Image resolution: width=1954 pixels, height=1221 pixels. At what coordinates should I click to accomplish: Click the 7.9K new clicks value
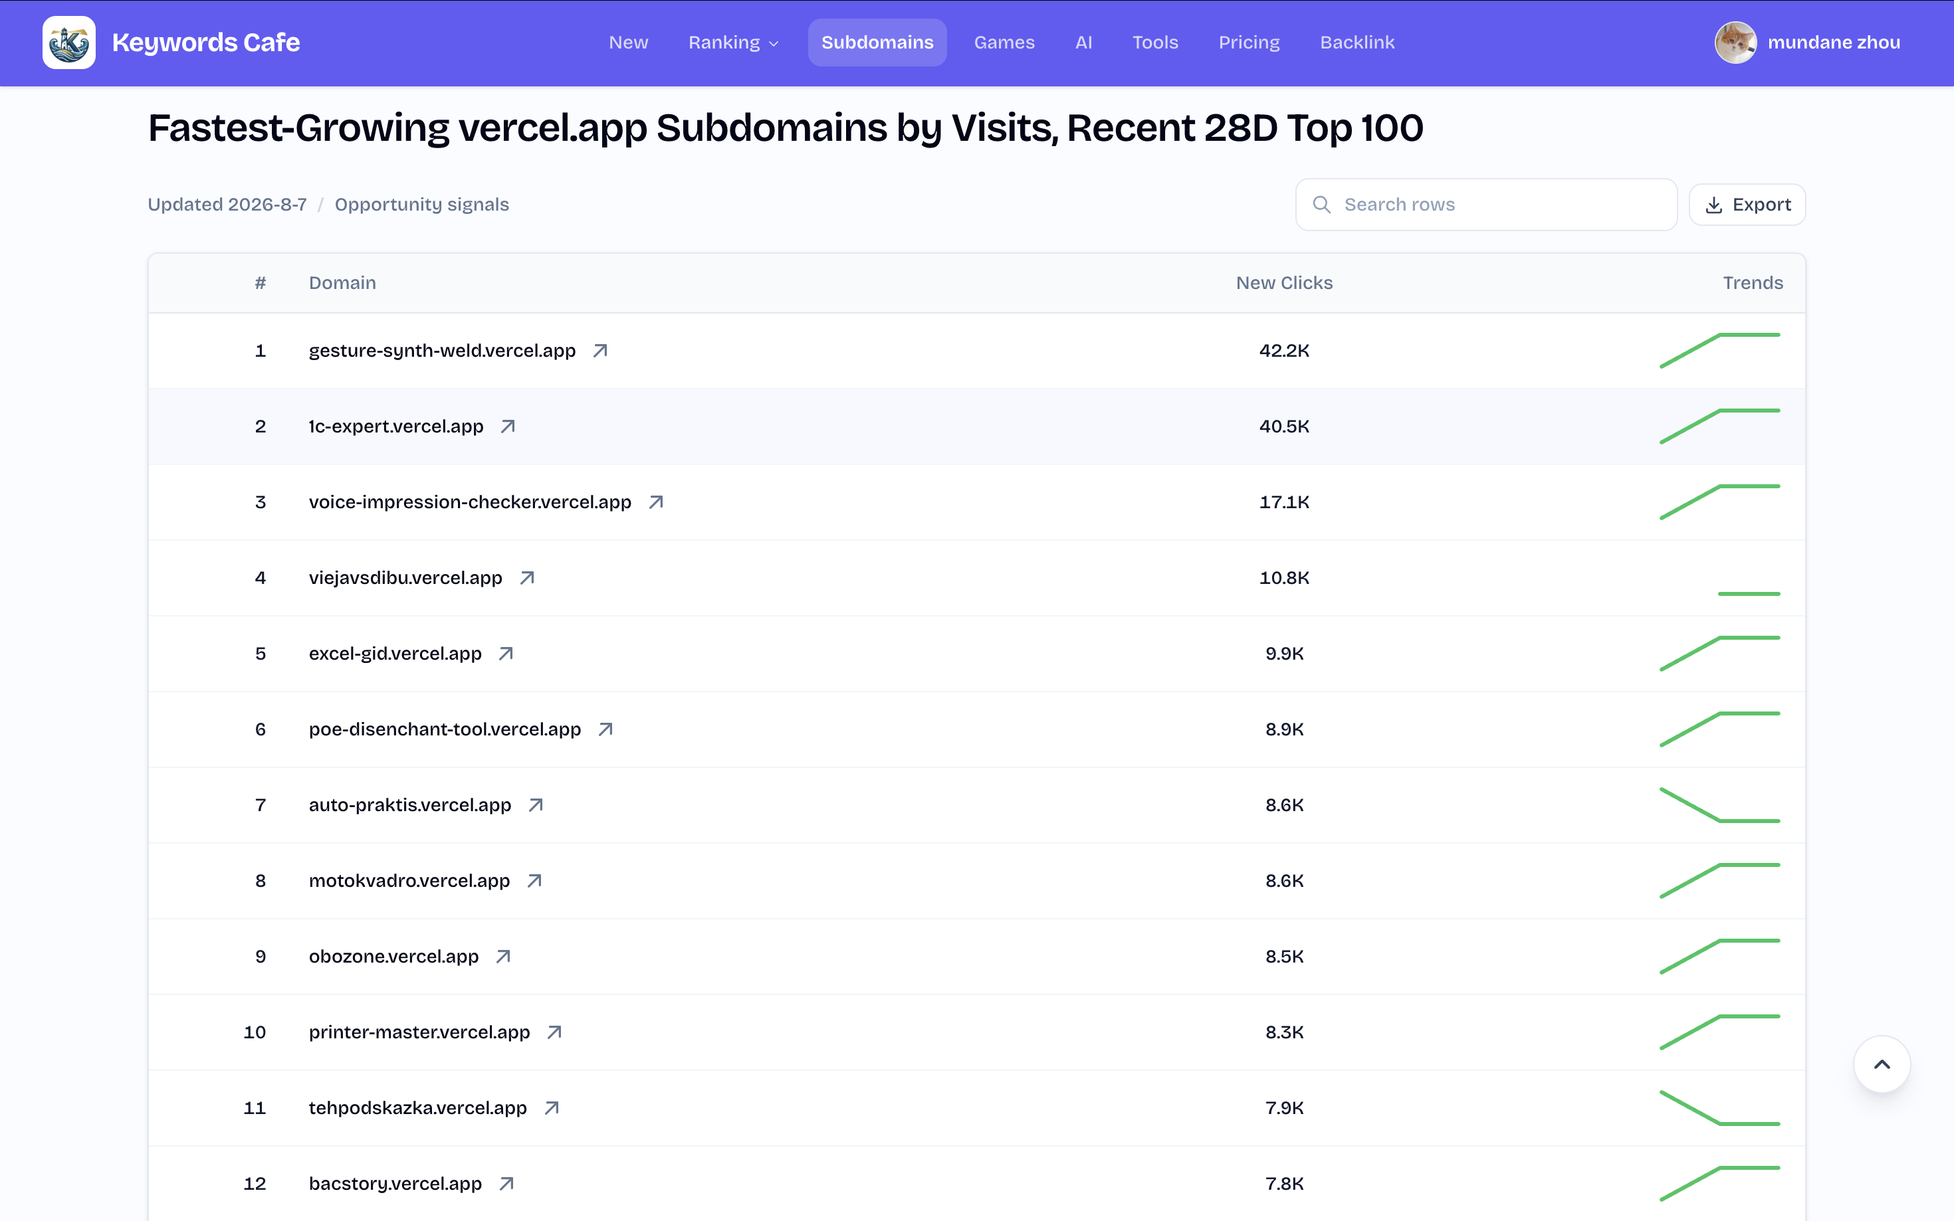[x=1284, y=1108]
